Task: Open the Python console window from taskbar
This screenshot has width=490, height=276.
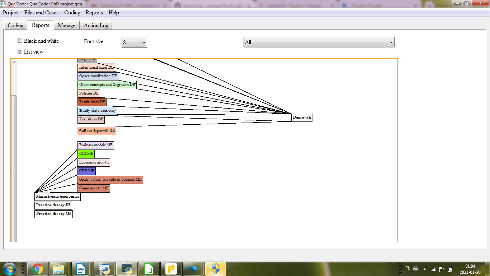Action: click(126, 268)
